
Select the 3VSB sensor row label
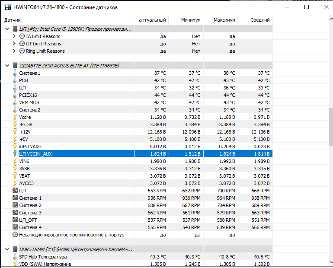click(24, 169)
